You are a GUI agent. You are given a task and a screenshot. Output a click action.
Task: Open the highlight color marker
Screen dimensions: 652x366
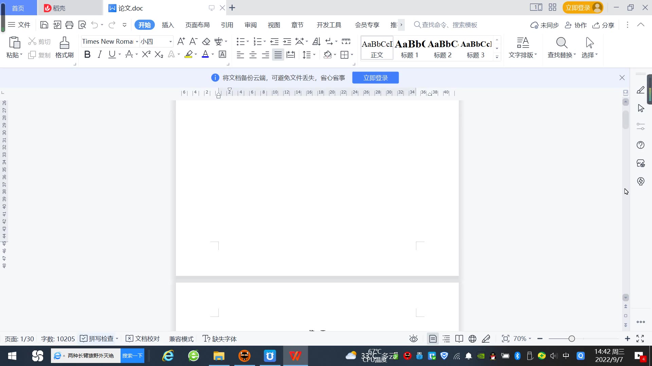[x=188, y=54]
